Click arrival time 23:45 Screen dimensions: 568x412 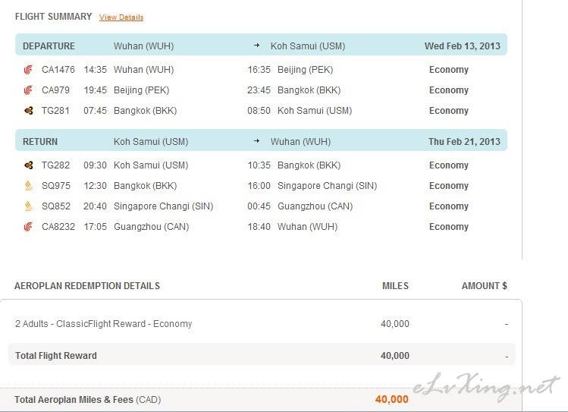pos(259,90)
